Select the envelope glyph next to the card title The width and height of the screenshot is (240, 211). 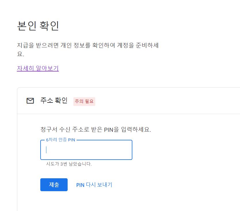click(30, 101)
